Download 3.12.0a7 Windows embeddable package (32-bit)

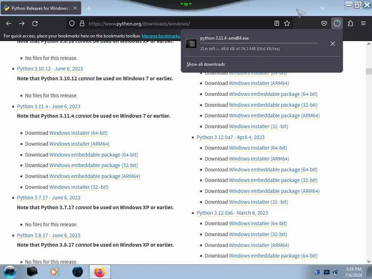point(273,180)
